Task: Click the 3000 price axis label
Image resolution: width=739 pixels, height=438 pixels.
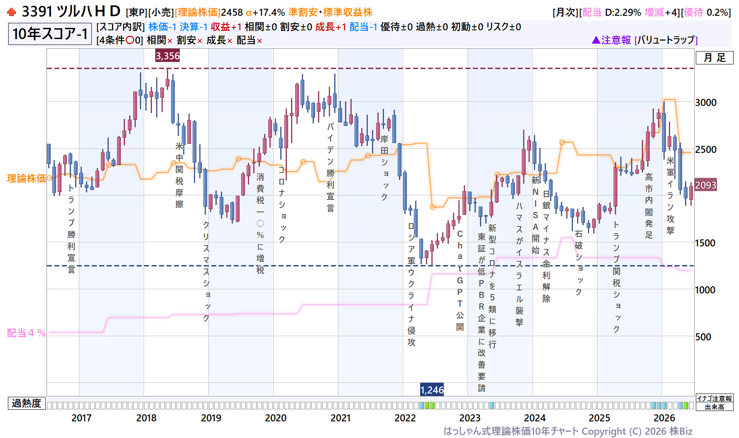Action: 706,102
